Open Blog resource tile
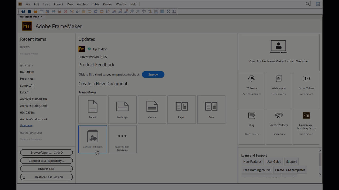 252,127
